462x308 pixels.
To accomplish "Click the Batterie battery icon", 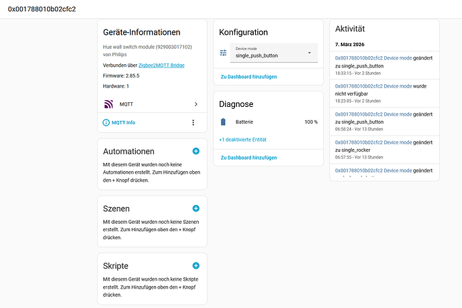I will tap(223, 122).
